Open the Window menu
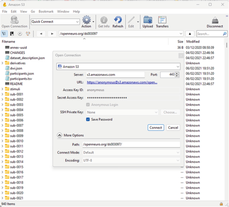Viewport: 229px width, 207px height. (x=63, y=11)
